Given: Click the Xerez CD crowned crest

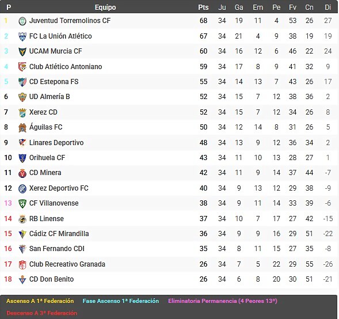Looking at the screenshot, I should coord(22,112).
